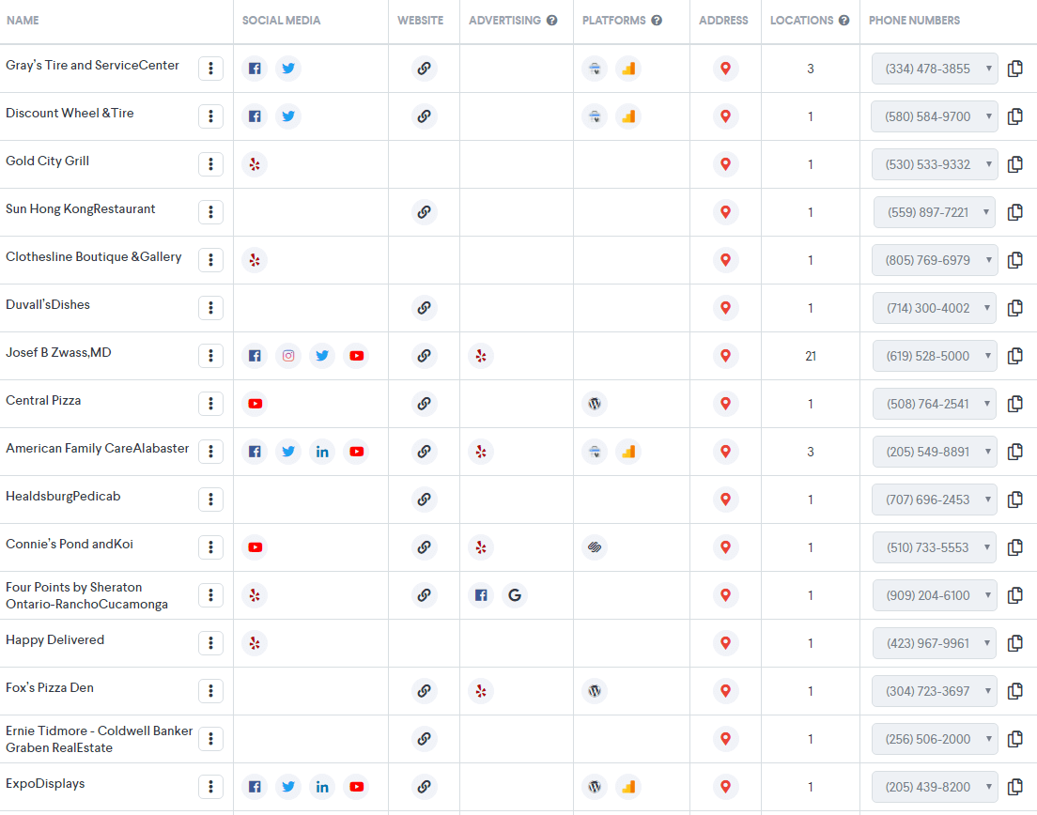Select business name Connie's Pond andKoi
The width and height of the screenshot is (1037, 815).
coord(70,544)
